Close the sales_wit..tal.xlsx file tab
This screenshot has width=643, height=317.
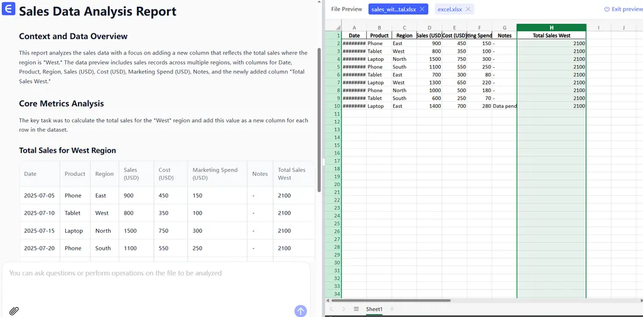coord(422,9)
